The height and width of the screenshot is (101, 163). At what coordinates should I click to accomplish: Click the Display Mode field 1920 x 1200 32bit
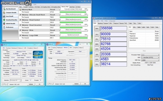click(x=150, y=63)
